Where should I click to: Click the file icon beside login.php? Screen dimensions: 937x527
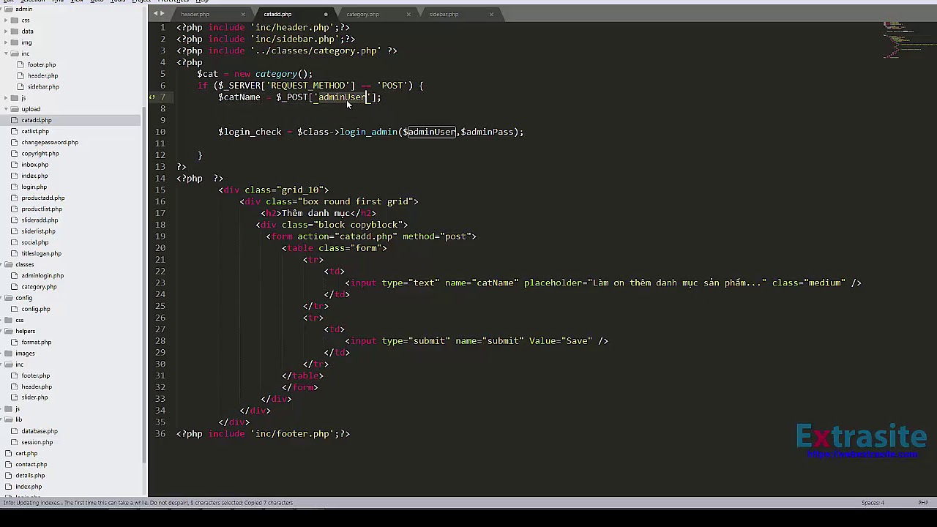(x=15, y=187)
